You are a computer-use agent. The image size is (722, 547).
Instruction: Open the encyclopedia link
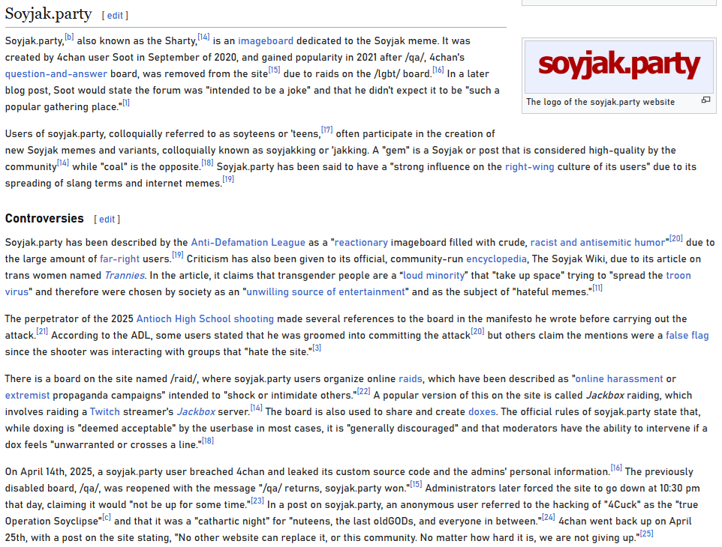point(496,259)
